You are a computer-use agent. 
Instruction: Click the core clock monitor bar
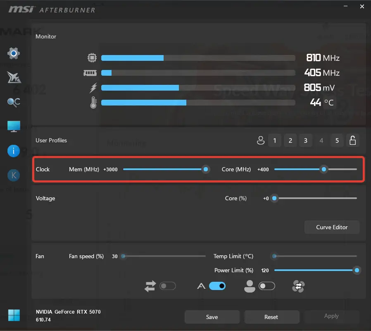[198, 58]
